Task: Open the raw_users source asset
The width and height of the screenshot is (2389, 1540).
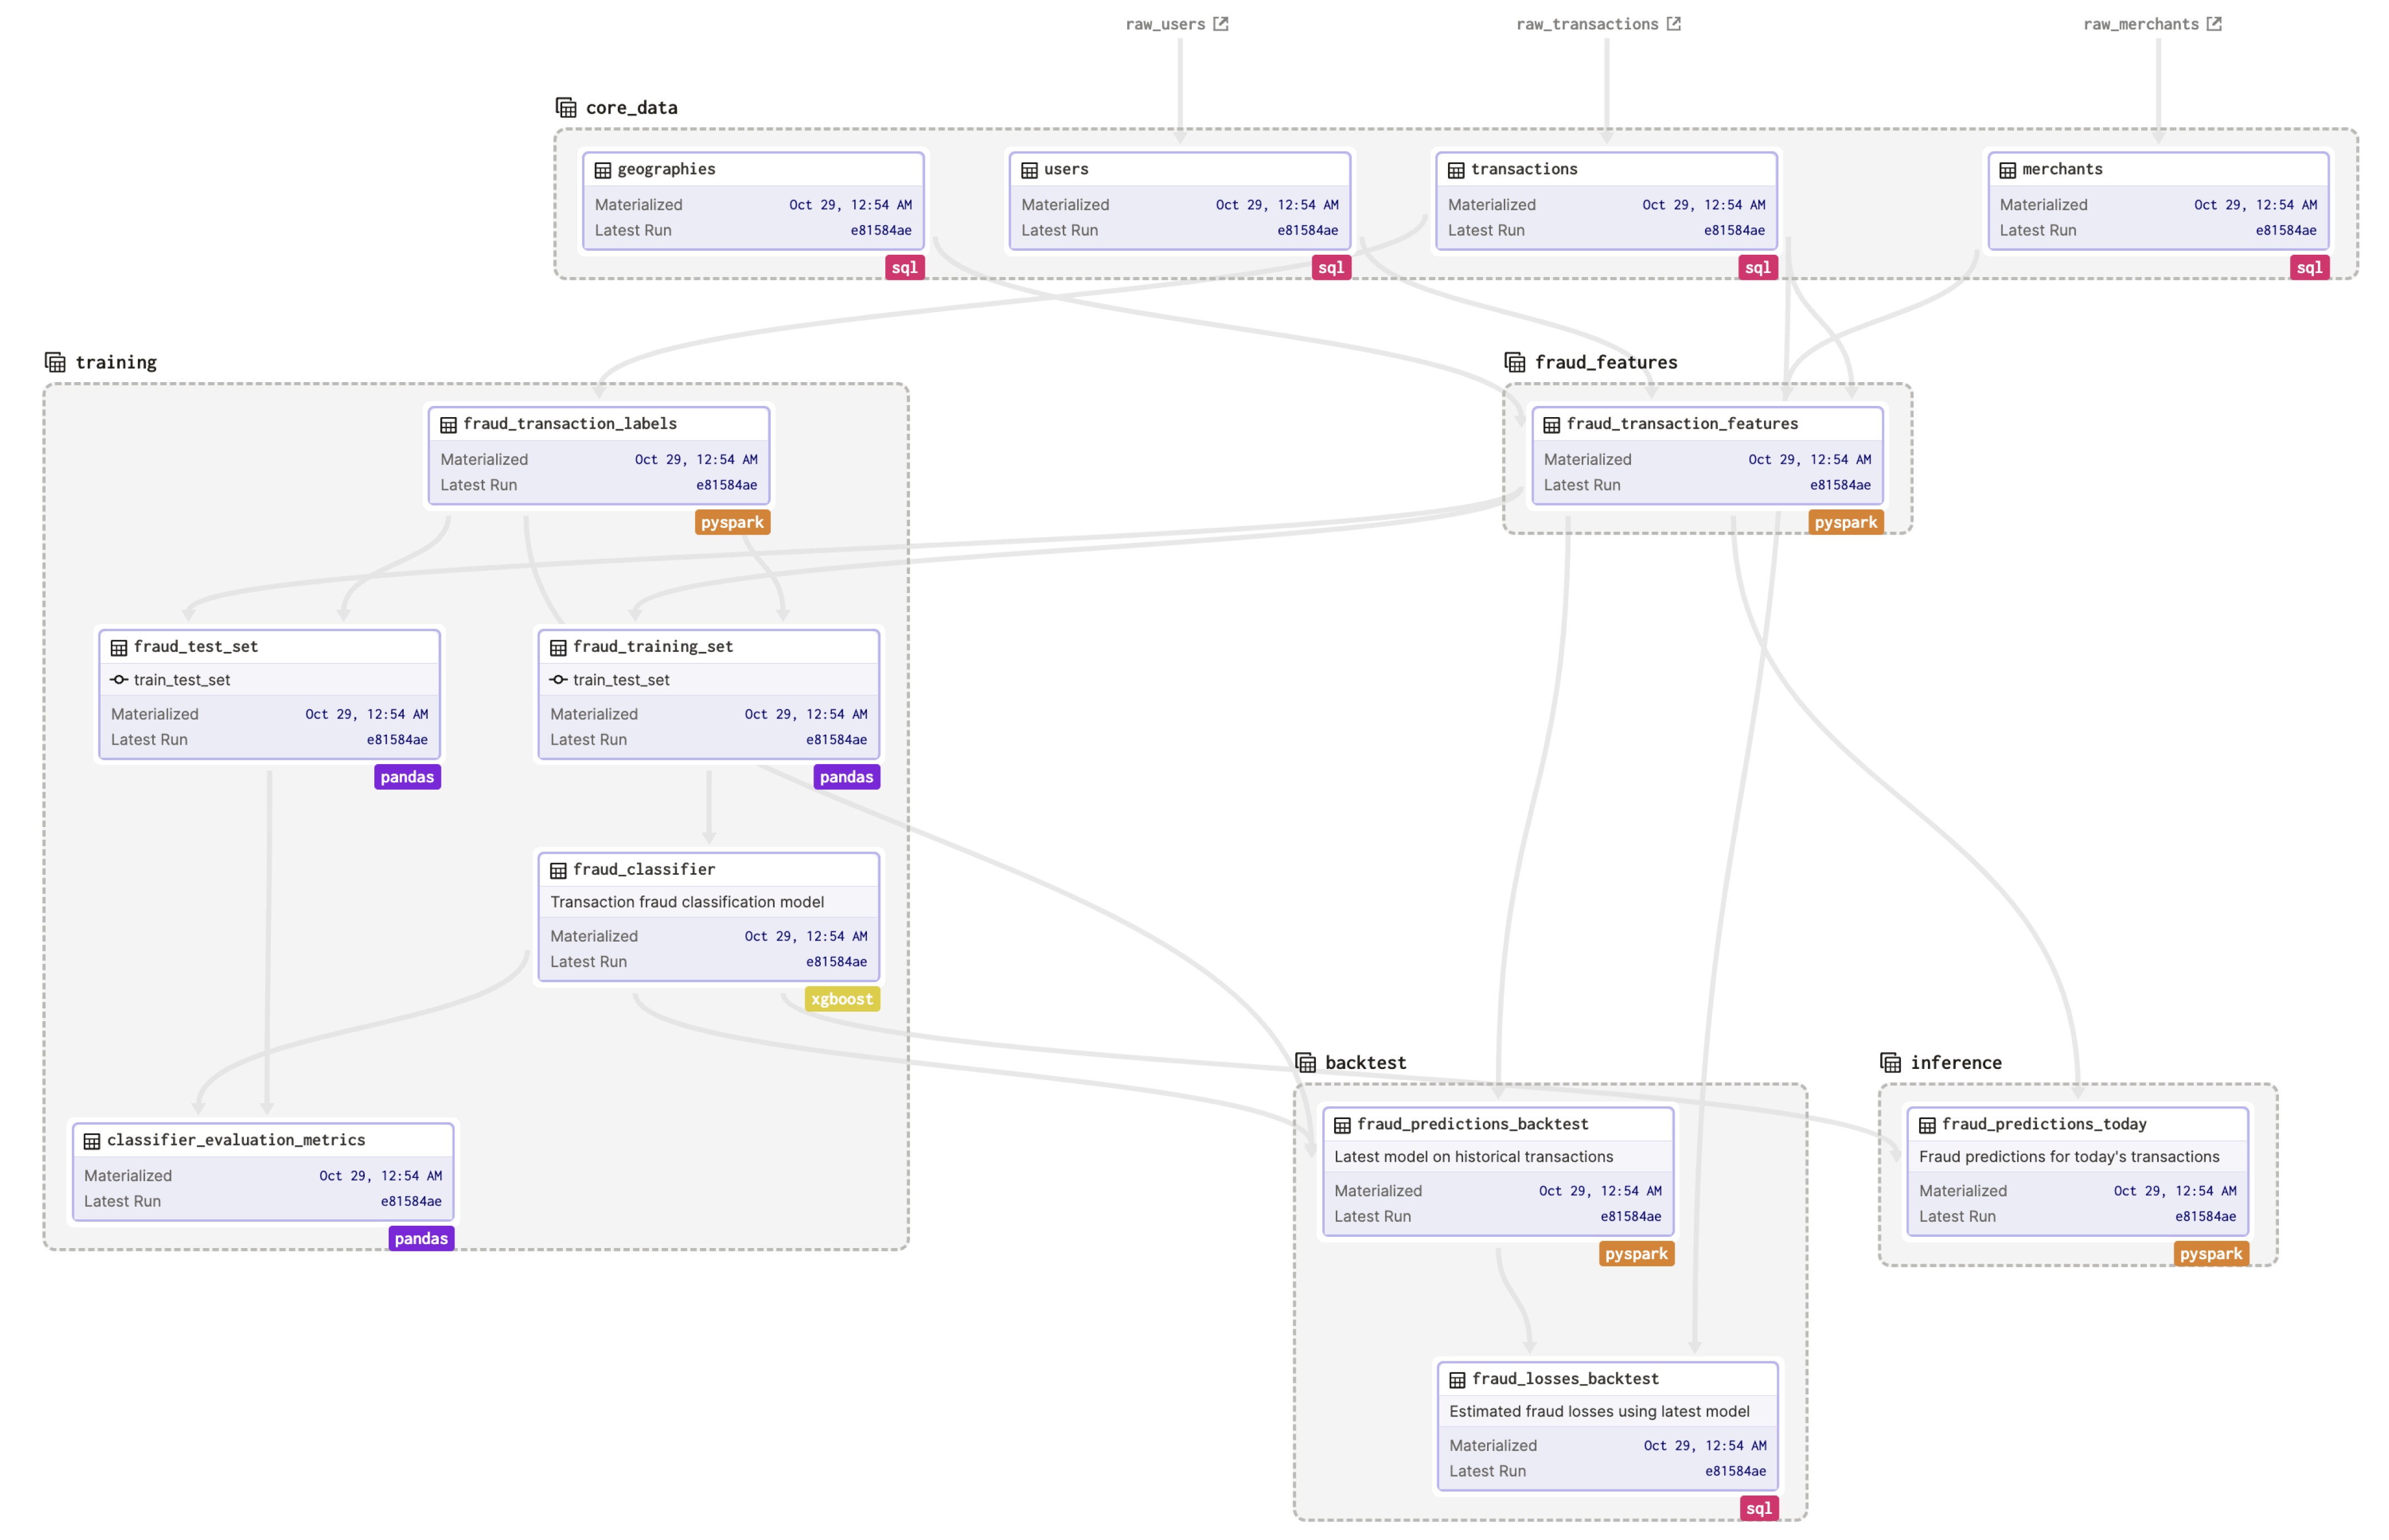Action: tap(1166, 24)
